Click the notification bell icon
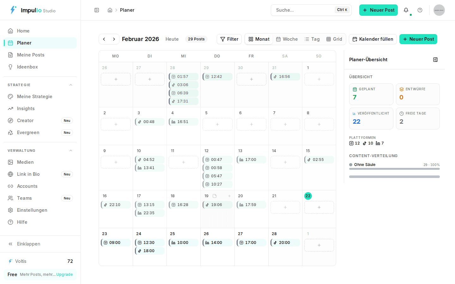 pyautogui.click(x=406, y=10)
